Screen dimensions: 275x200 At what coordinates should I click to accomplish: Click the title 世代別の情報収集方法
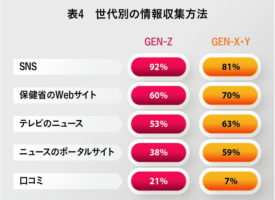[x=151, y=14]
